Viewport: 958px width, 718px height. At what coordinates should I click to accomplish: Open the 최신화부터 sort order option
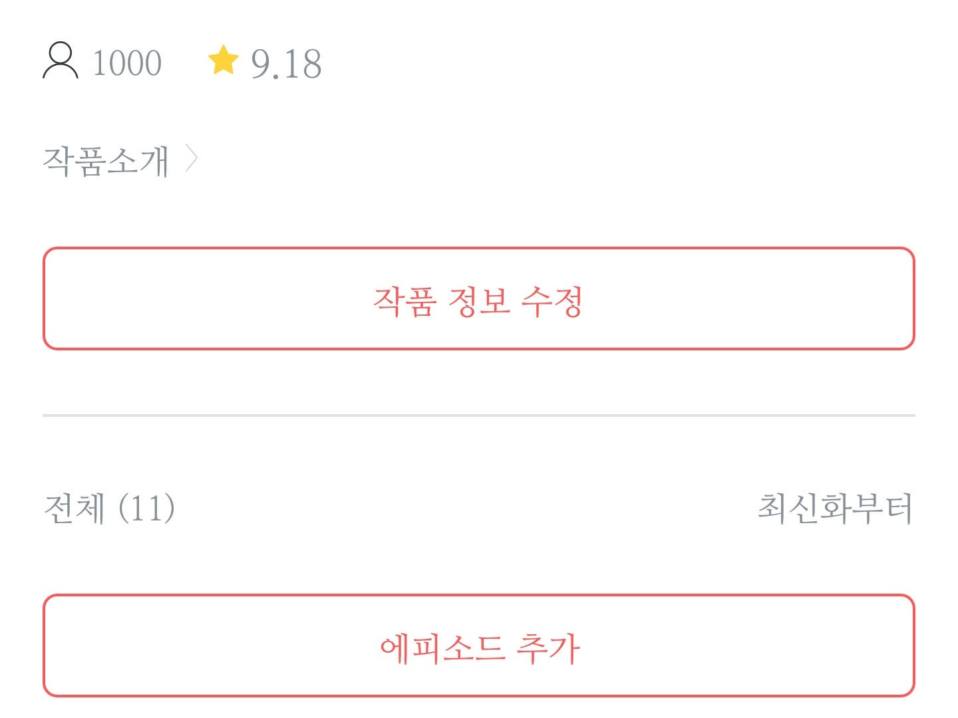(x=835, y=509)
